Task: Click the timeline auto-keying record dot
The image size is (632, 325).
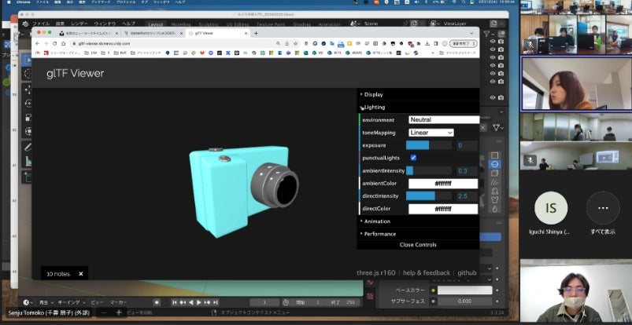Action: (x=157, y=302)
